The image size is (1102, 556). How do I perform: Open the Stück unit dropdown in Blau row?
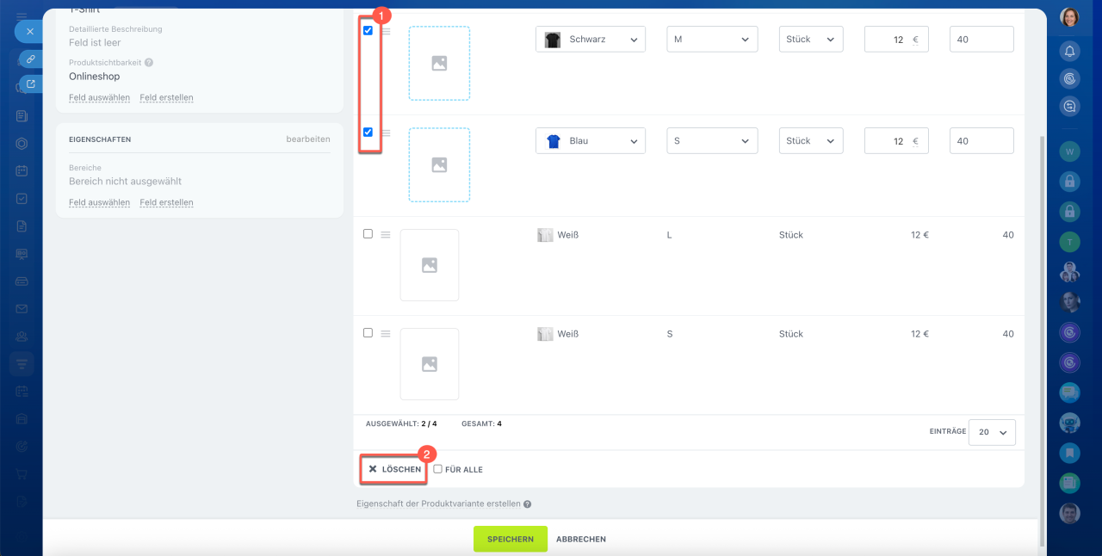811,141
